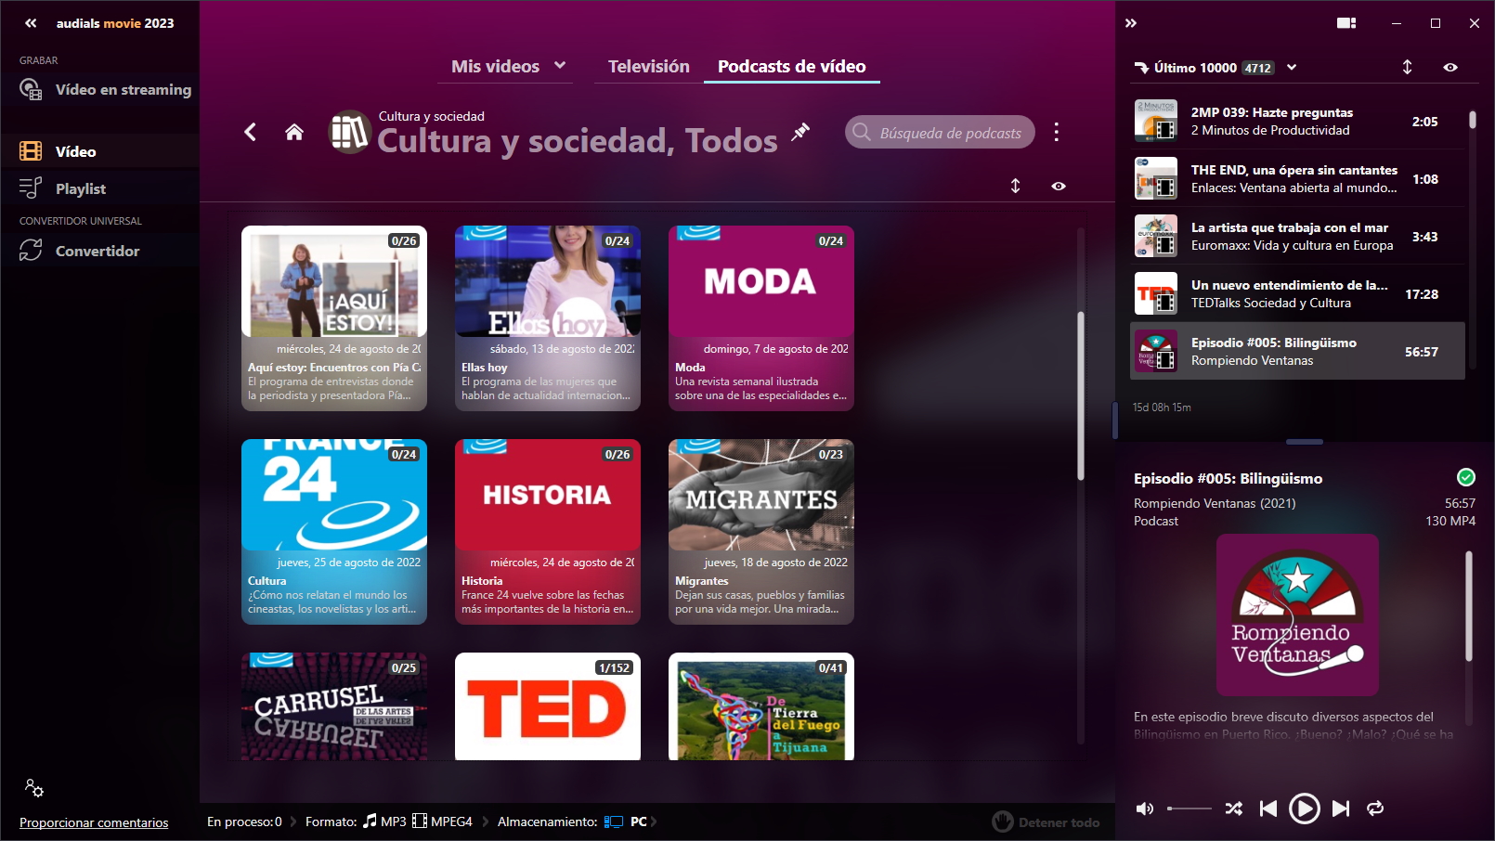Pin the Cultura y sociedad category
The image size is (1495, 841).
[800, 132]
